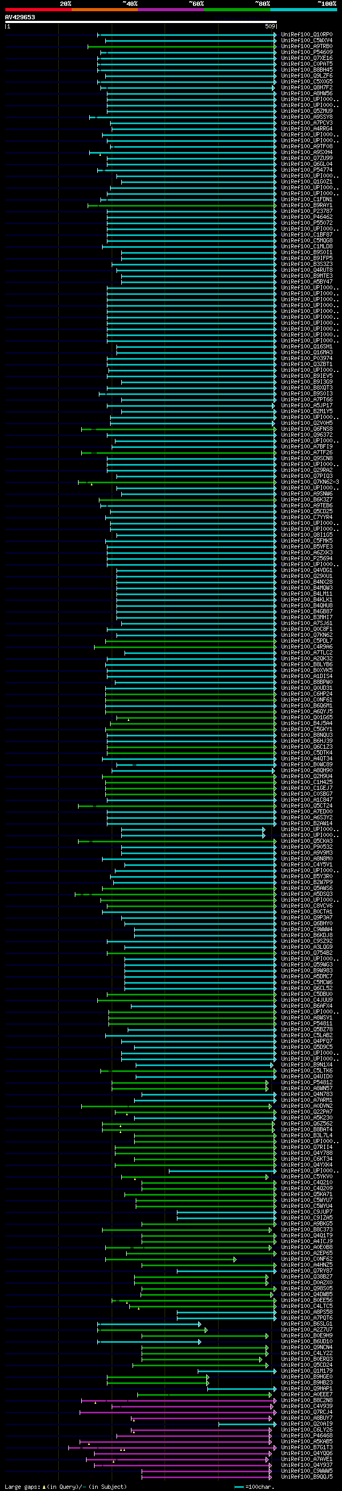Select hit UniRef100_Q5CT24
The width and height of the screenshot is (342, 1491).
tap(307, 805)
